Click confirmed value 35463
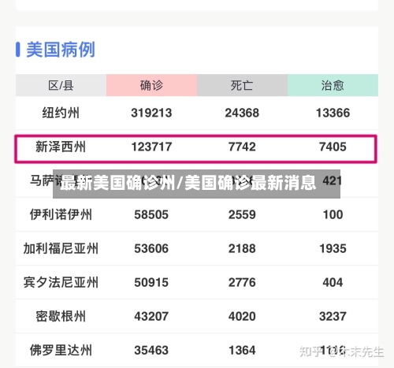 pyautogui.click(x=151, y=350)
